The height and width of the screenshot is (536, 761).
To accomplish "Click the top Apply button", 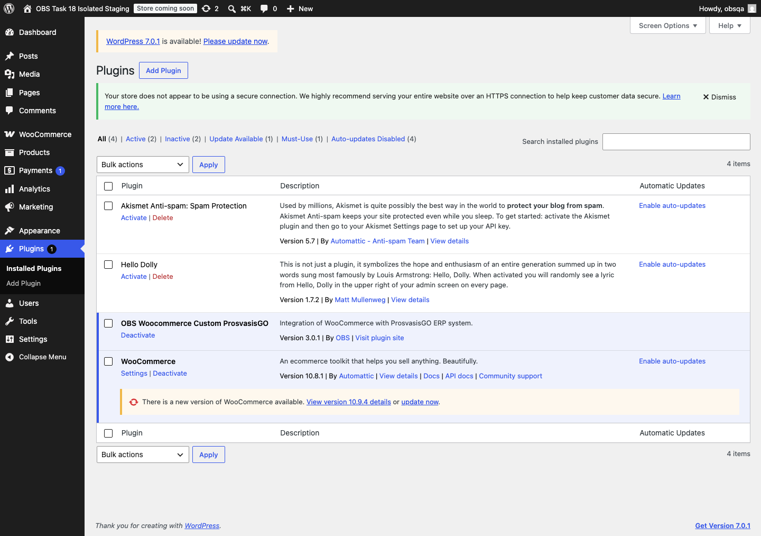I will (x=209, y=165).
